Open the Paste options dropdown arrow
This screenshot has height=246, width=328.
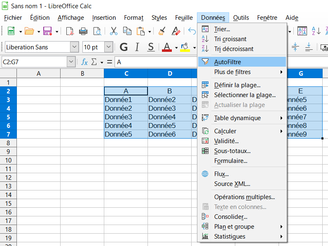click(150, 32)
